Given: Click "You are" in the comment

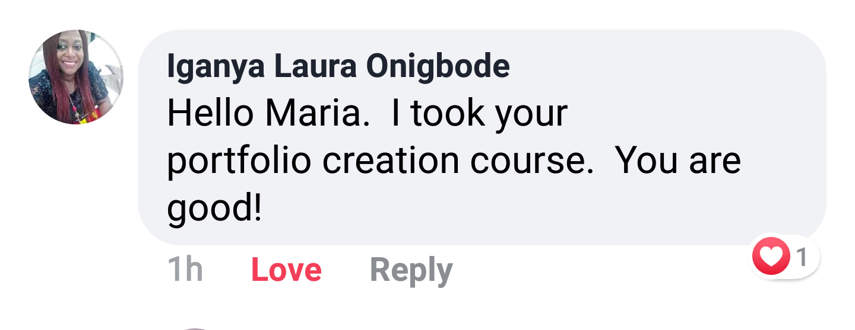Looking at the screenshot, I should (x=677, y=161).
